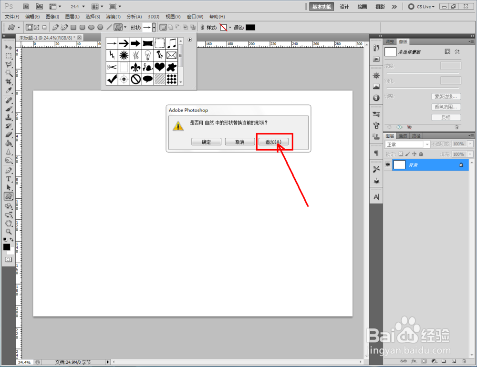Toggle Background layer visibility eye
The height and width of the screenshot is (367, 477).
point(387,165)
